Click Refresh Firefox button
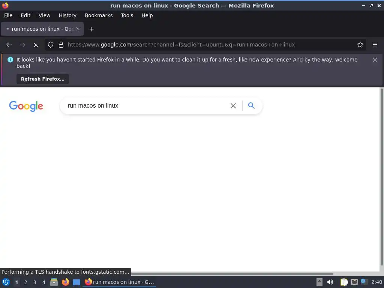Image resolution: width=384 pixels, height=288 pixels. pos(43,79)
